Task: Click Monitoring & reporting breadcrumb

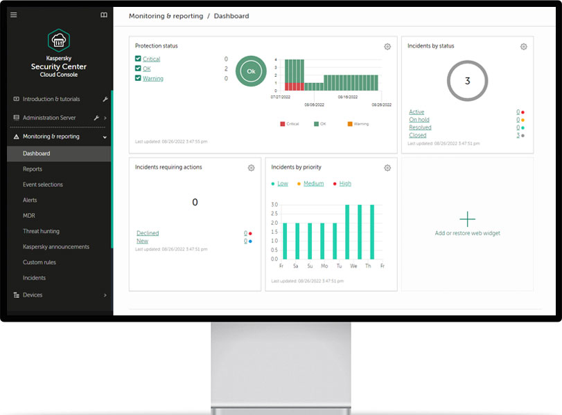Action: (x=166, y=16)
